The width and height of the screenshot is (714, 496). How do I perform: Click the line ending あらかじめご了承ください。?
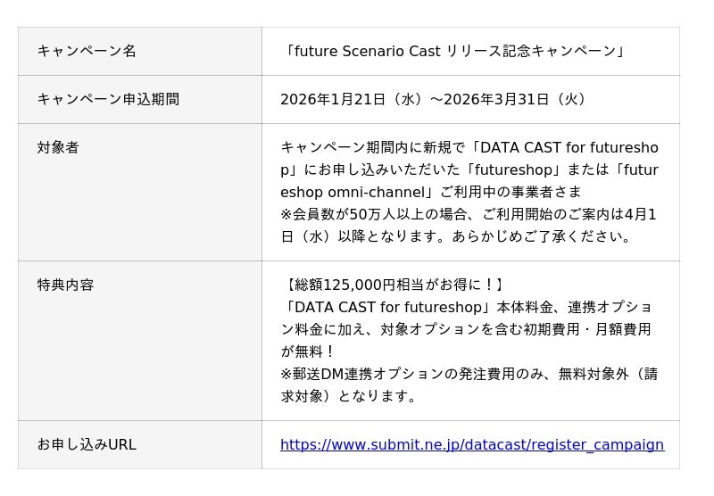click(456, 236)
